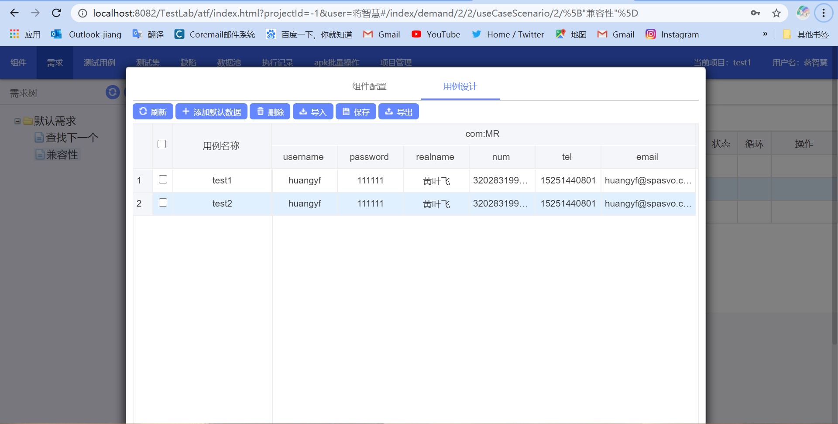The height and width of the screenshot is (424, 838).
Task: Click the 添加默认数据 button
Action: (x=211, y=112)
